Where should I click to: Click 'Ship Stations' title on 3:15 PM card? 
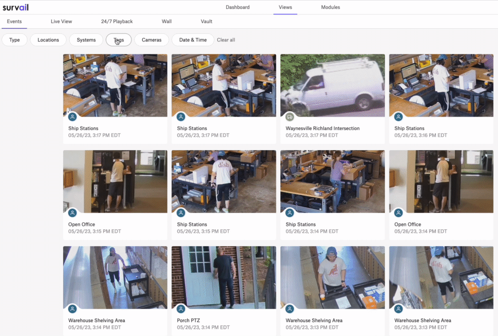[192, 224]
